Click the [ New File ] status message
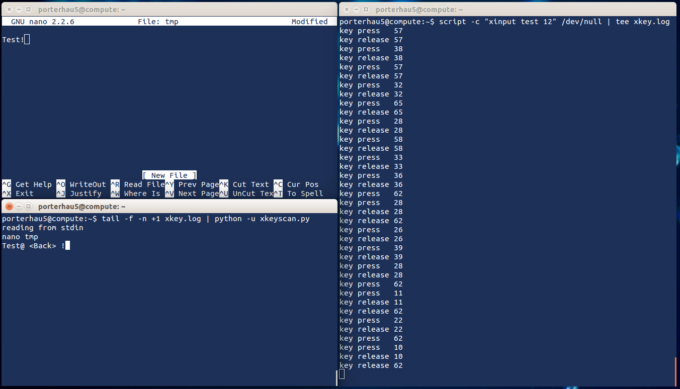Viewport: 680px width, 389px height. (x=169, y=175)
